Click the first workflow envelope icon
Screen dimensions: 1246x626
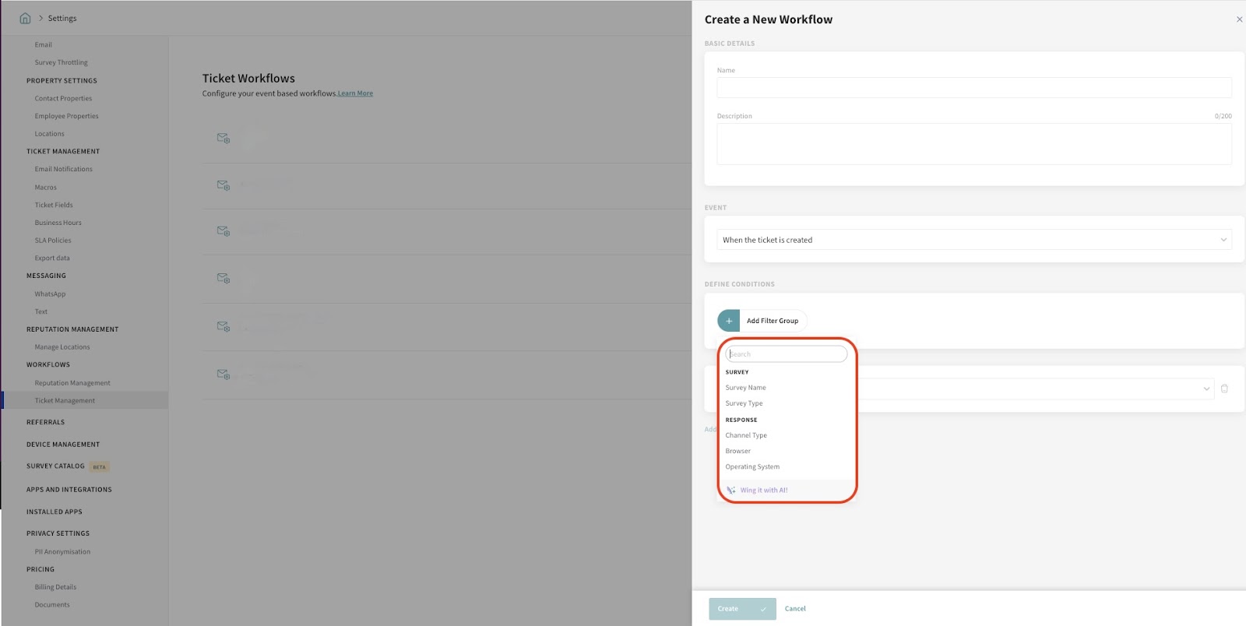(224, 138)
